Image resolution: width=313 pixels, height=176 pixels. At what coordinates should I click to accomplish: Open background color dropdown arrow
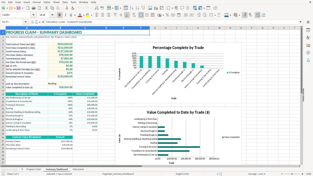point(92,15)
